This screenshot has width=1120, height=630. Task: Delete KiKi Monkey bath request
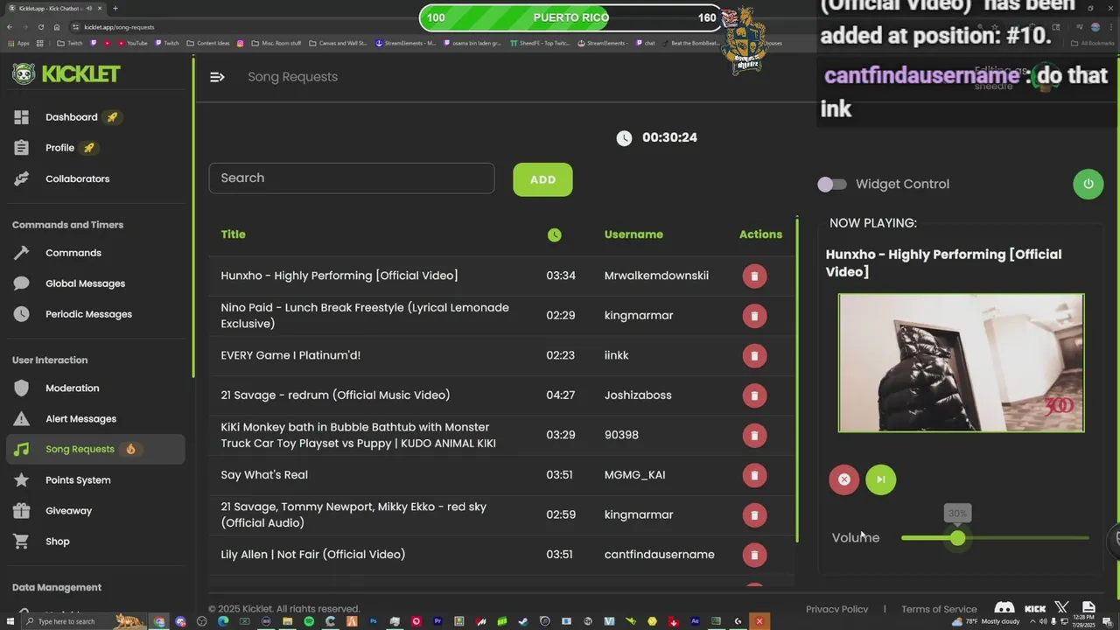click(754, 436)
